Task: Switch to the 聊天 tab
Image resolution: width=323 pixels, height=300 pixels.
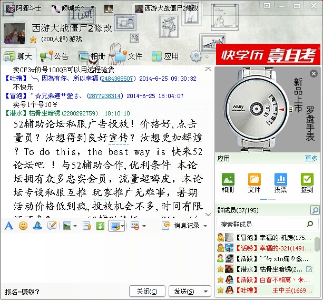Action: [18, 56]
